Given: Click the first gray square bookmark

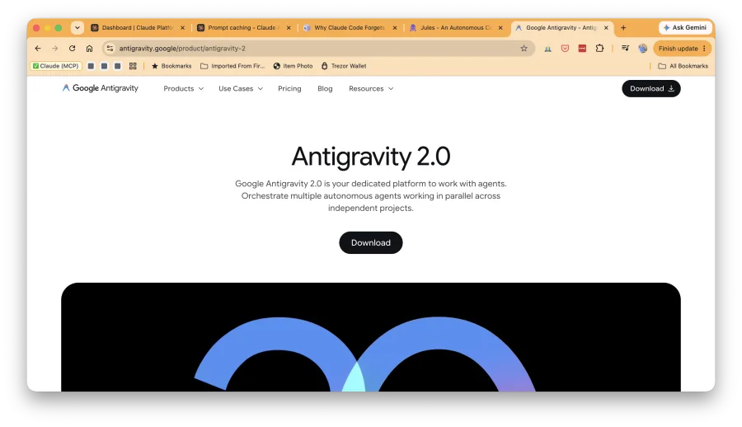Looking at the screenshot, I should 91,66.
